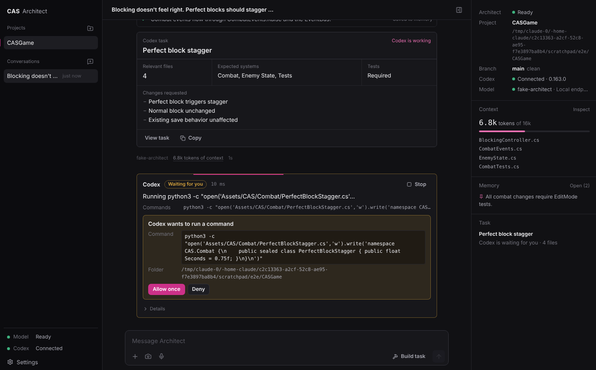
Task: Click the plus attach icon
Action: 135,356
